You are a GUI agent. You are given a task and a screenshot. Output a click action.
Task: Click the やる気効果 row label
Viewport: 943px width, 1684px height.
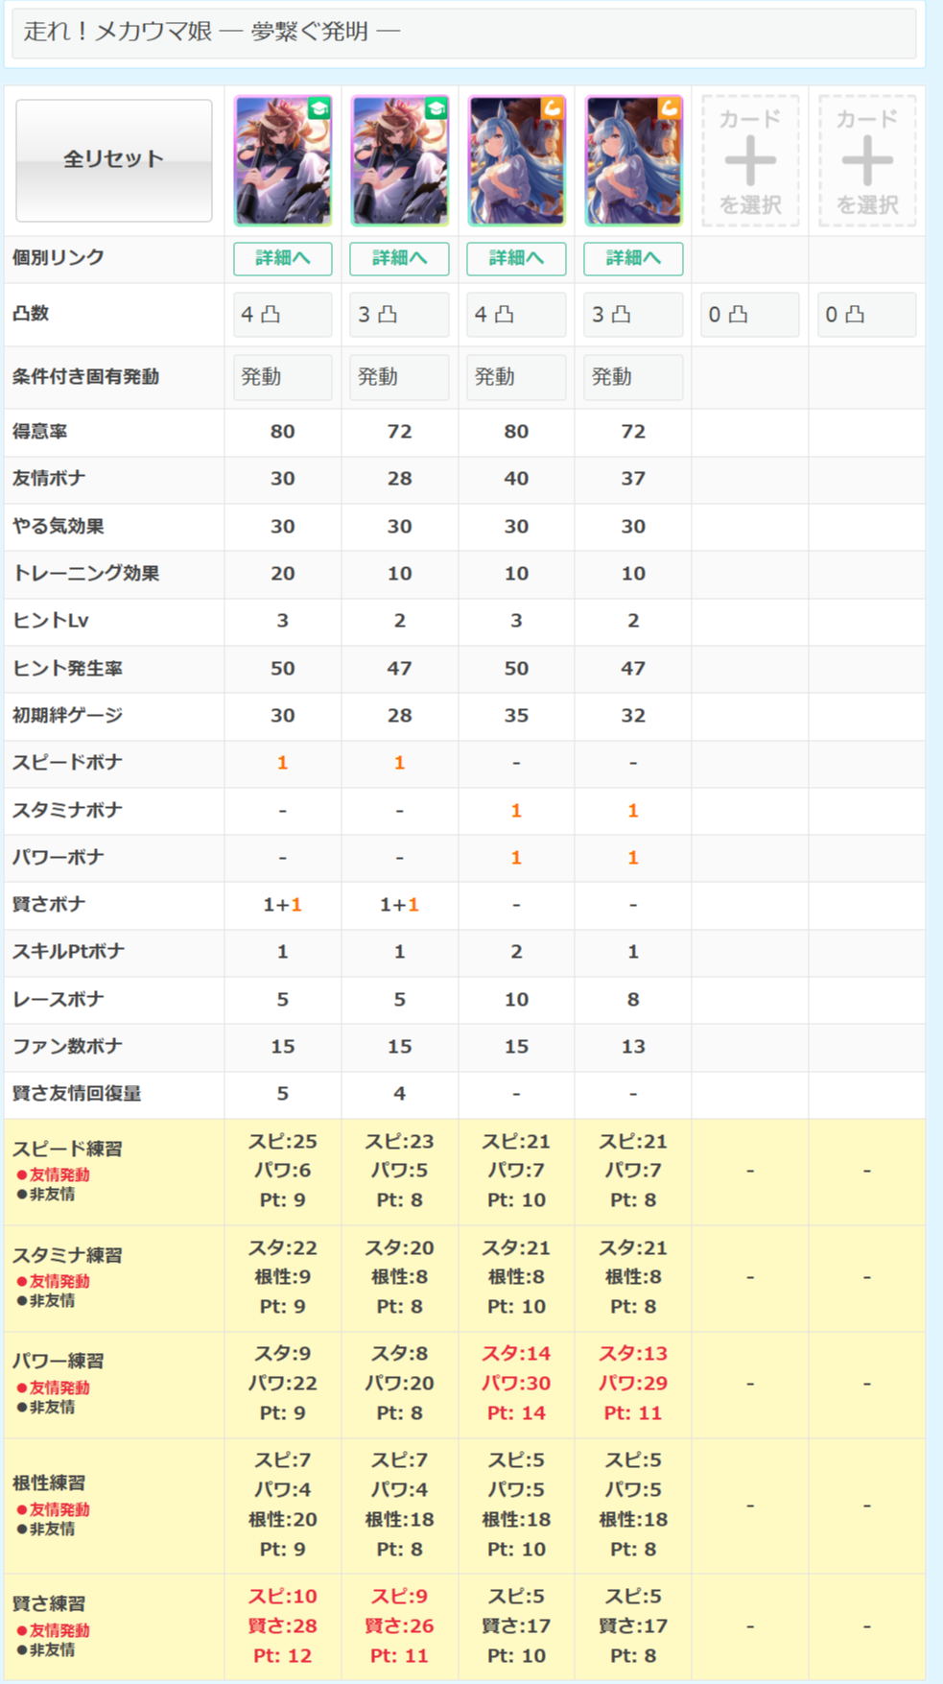click(58, 527)
